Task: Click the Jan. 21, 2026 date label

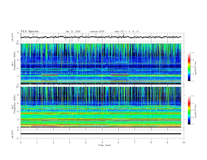Action: tap(73, 31)
